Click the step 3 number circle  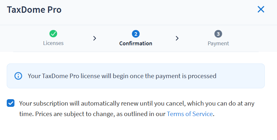(218, 34)
